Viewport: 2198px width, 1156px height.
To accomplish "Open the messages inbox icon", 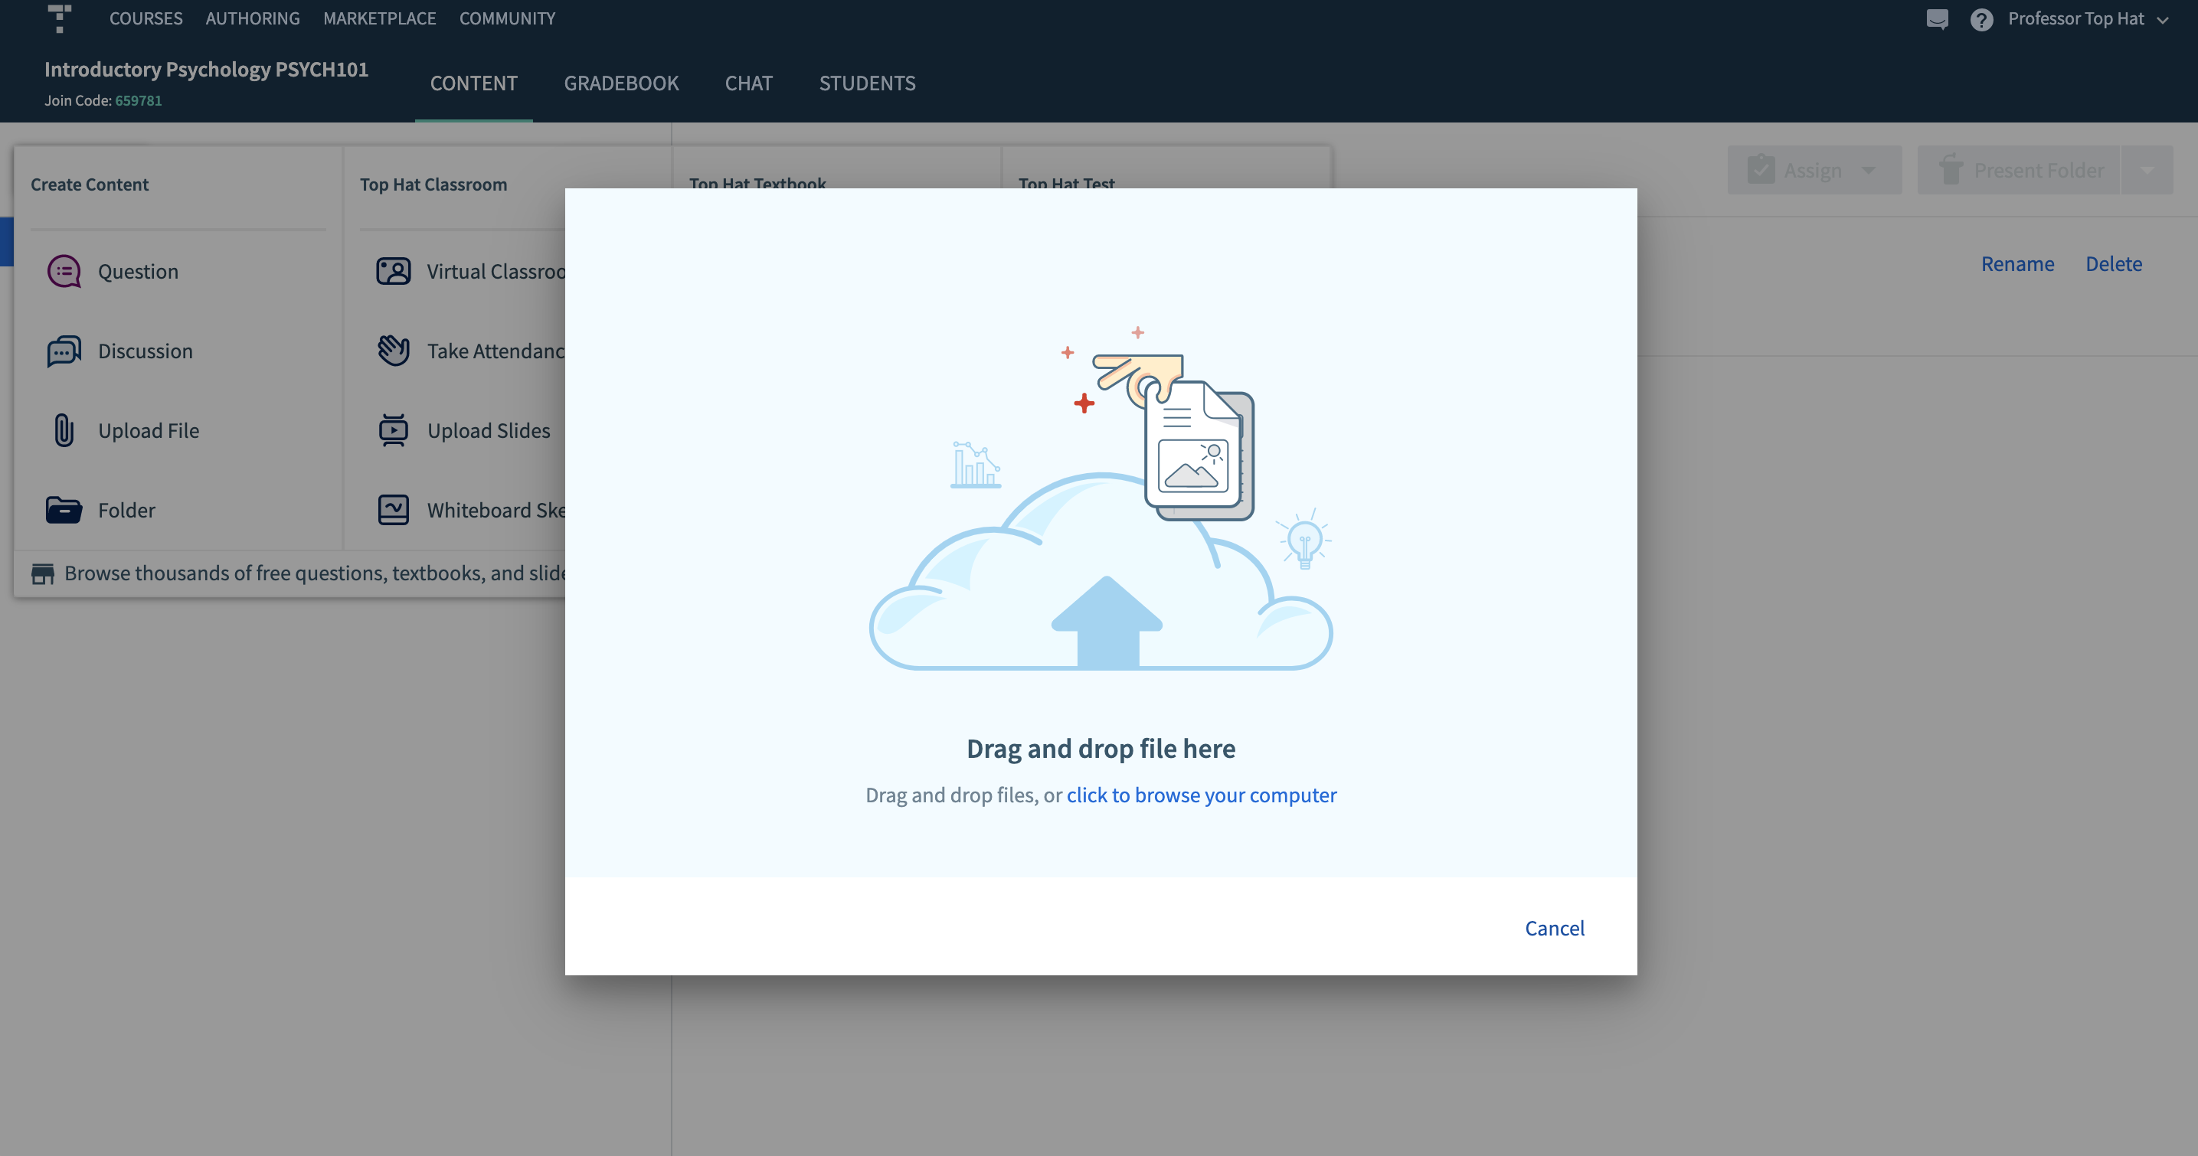I will (1936, 19).
